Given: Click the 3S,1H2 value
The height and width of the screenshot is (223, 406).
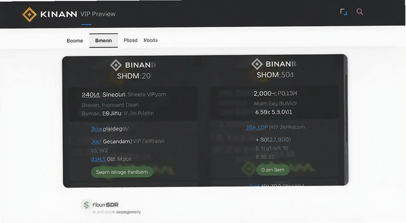Looking at the screenshot, I should [99, 151].
